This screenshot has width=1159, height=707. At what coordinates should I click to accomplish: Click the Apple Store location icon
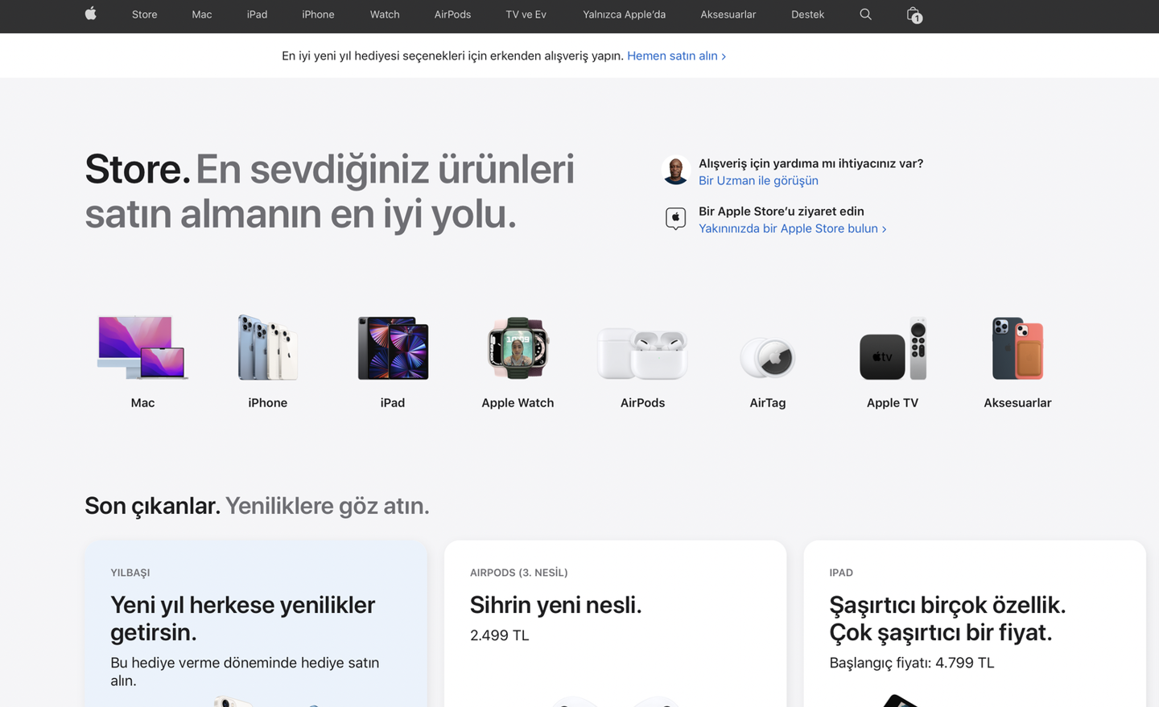[x=675, y=218]
